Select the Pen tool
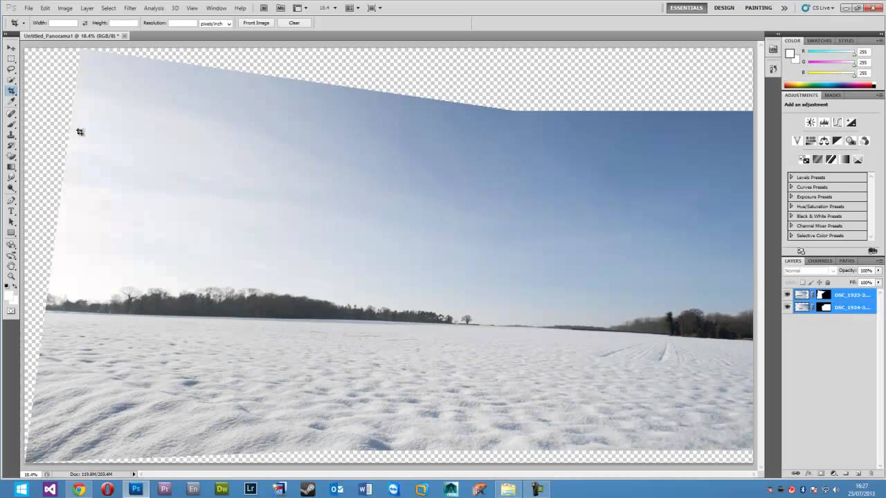The width and height of the screenshot is (886, 498). point(11,200)
